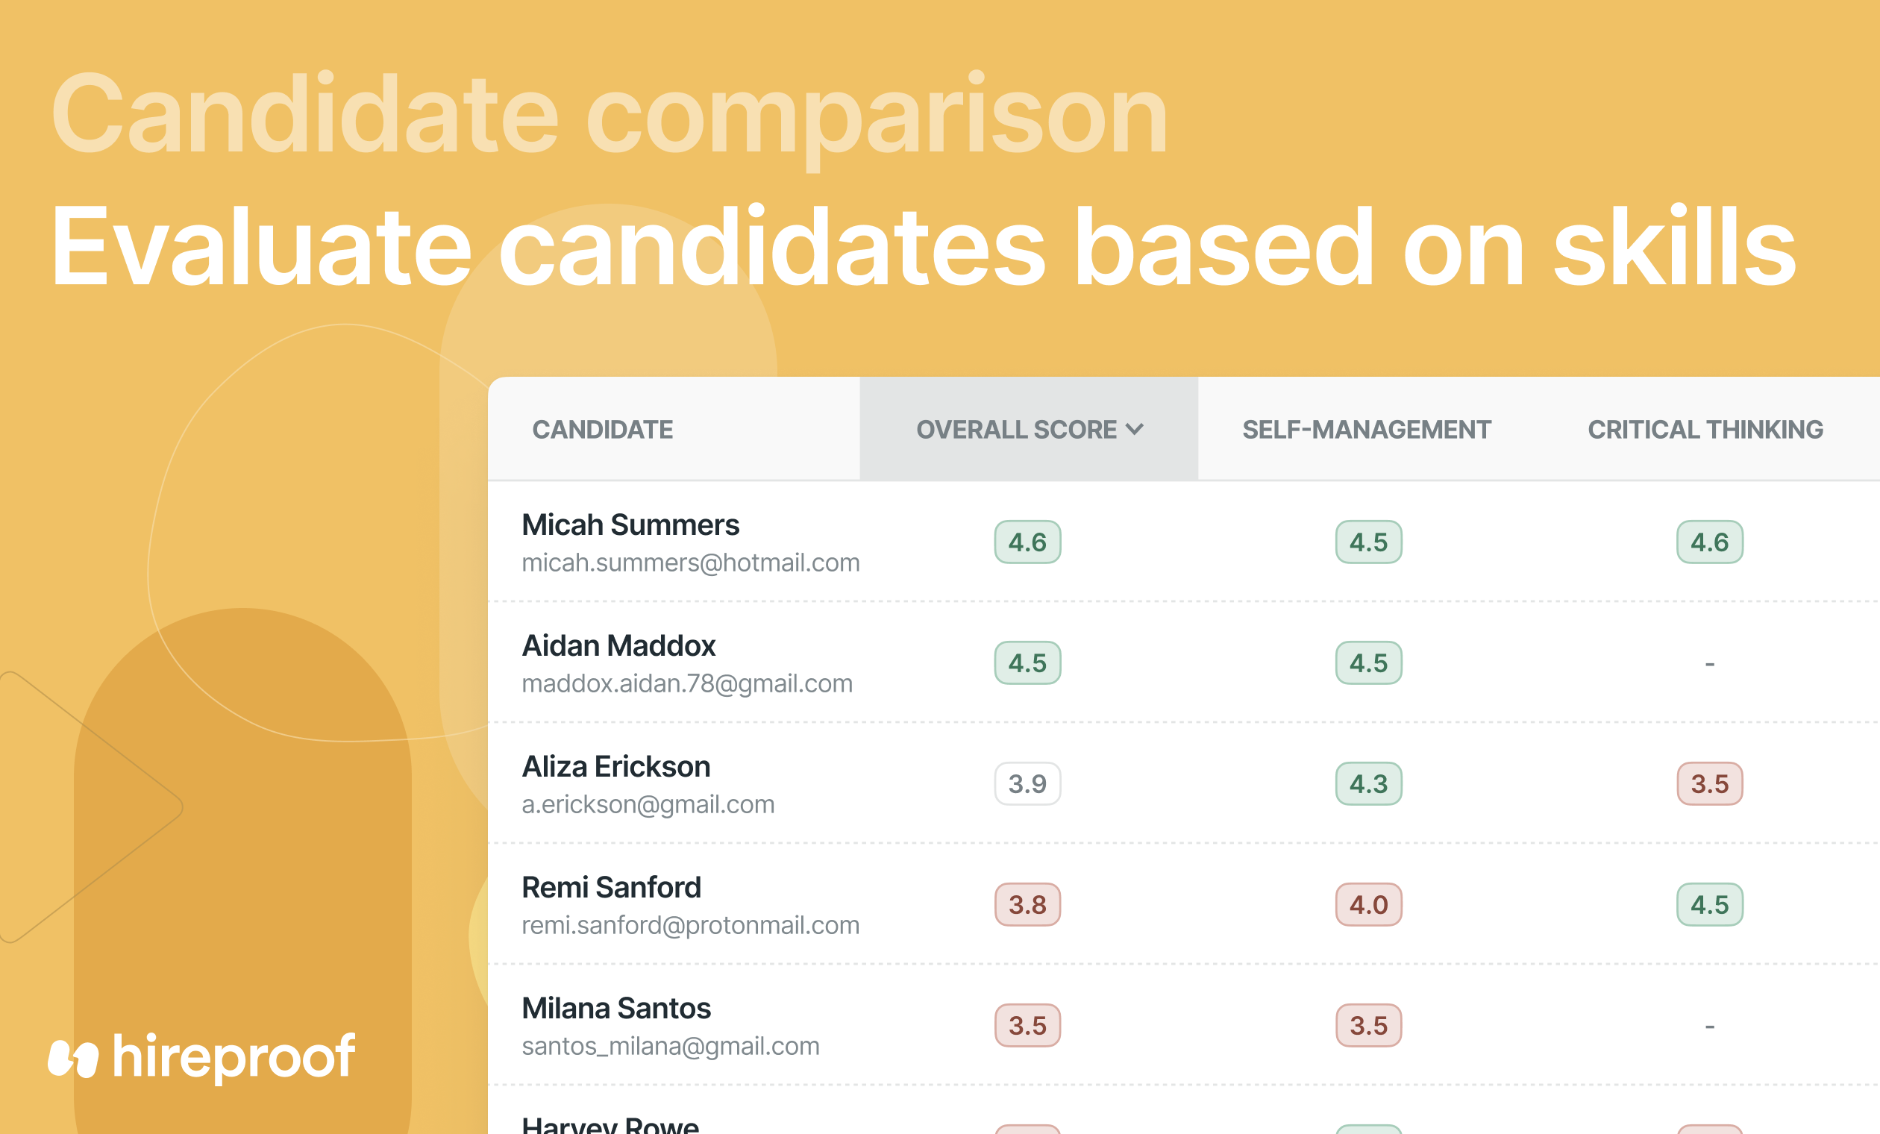
Task: Expand the Overall Score sort chevron
Action: 1135,430
